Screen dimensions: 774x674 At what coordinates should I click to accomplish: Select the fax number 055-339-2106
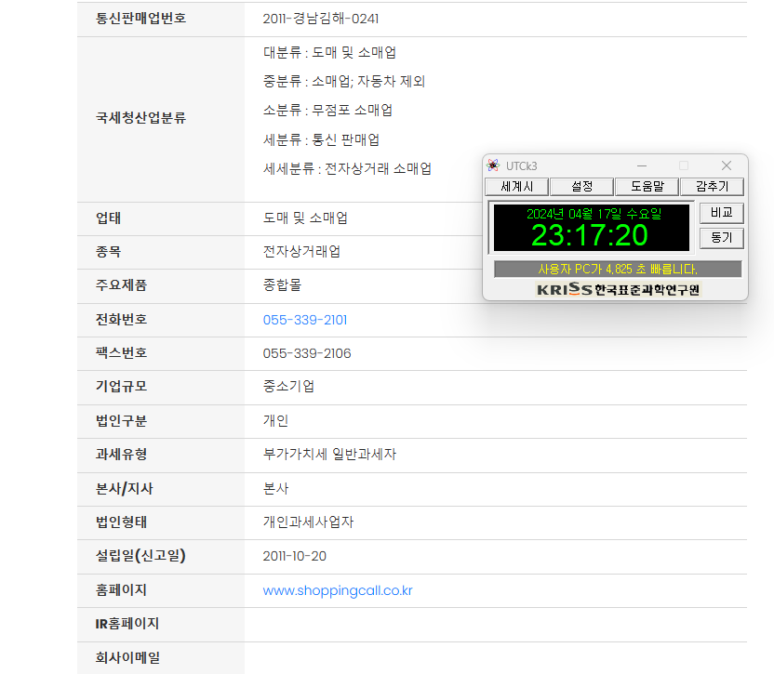click(307, 354)
